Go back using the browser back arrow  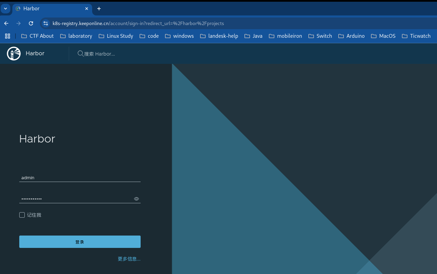[6, 23]
